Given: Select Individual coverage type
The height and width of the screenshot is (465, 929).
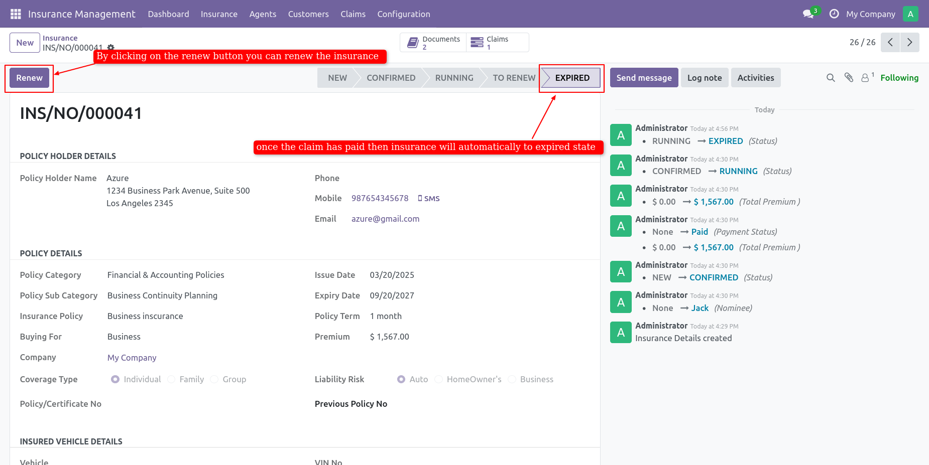Looking at the screenshot, I should tap(115, 379).
